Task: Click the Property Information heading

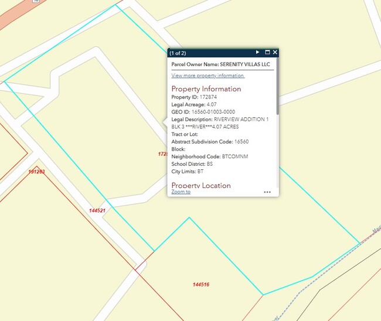Action: (x=206, y=89)
